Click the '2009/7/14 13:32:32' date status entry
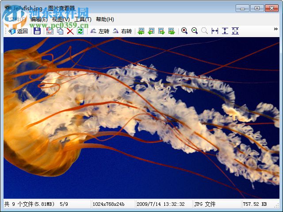 [161, 204]
